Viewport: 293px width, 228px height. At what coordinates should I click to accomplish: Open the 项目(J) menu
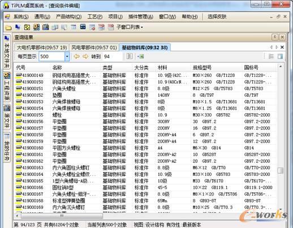point(115,16)
